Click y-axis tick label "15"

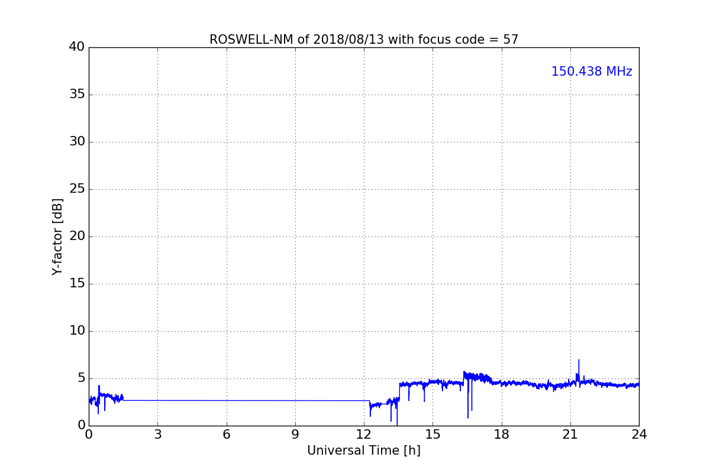pos(77,284)
